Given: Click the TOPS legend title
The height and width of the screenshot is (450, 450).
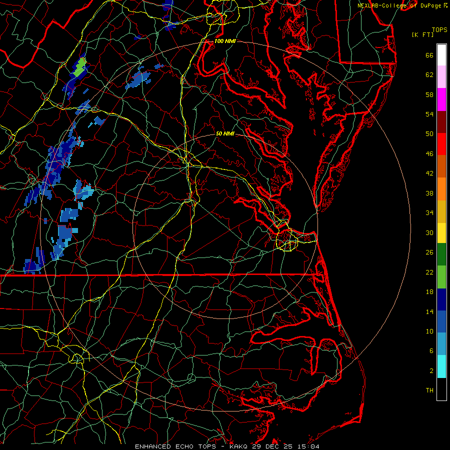Looking at the screenshot, I should point(439,29).
